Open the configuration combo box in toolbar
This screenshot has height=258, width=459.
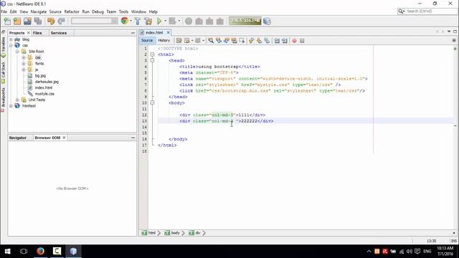94,21
